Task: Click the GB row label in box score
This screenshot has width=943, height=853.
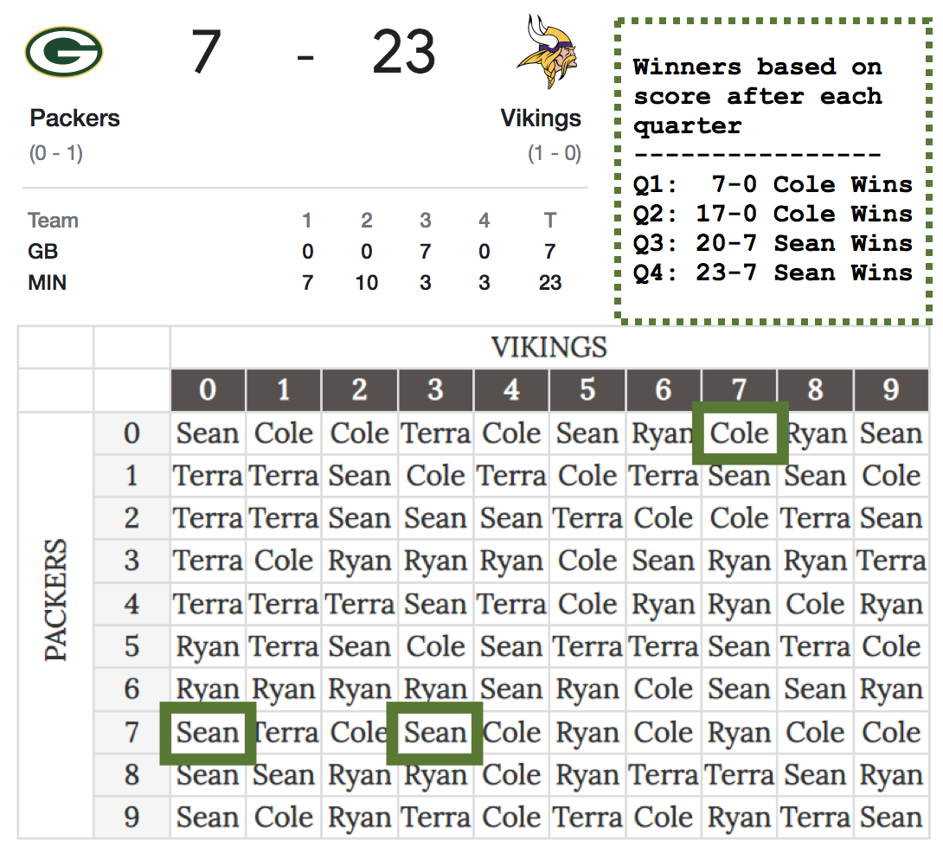Action: [x=42, y=252]
